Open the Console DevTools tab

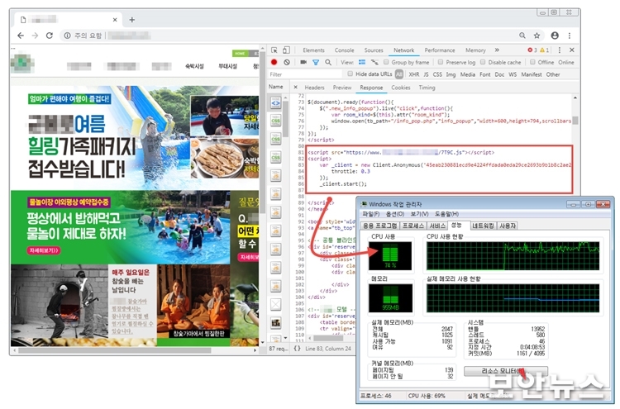[344, 50]
